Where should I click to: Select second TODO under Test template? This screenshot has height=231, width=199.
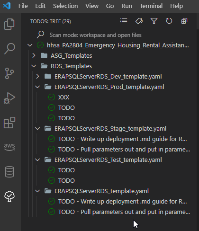click(66, 181)
